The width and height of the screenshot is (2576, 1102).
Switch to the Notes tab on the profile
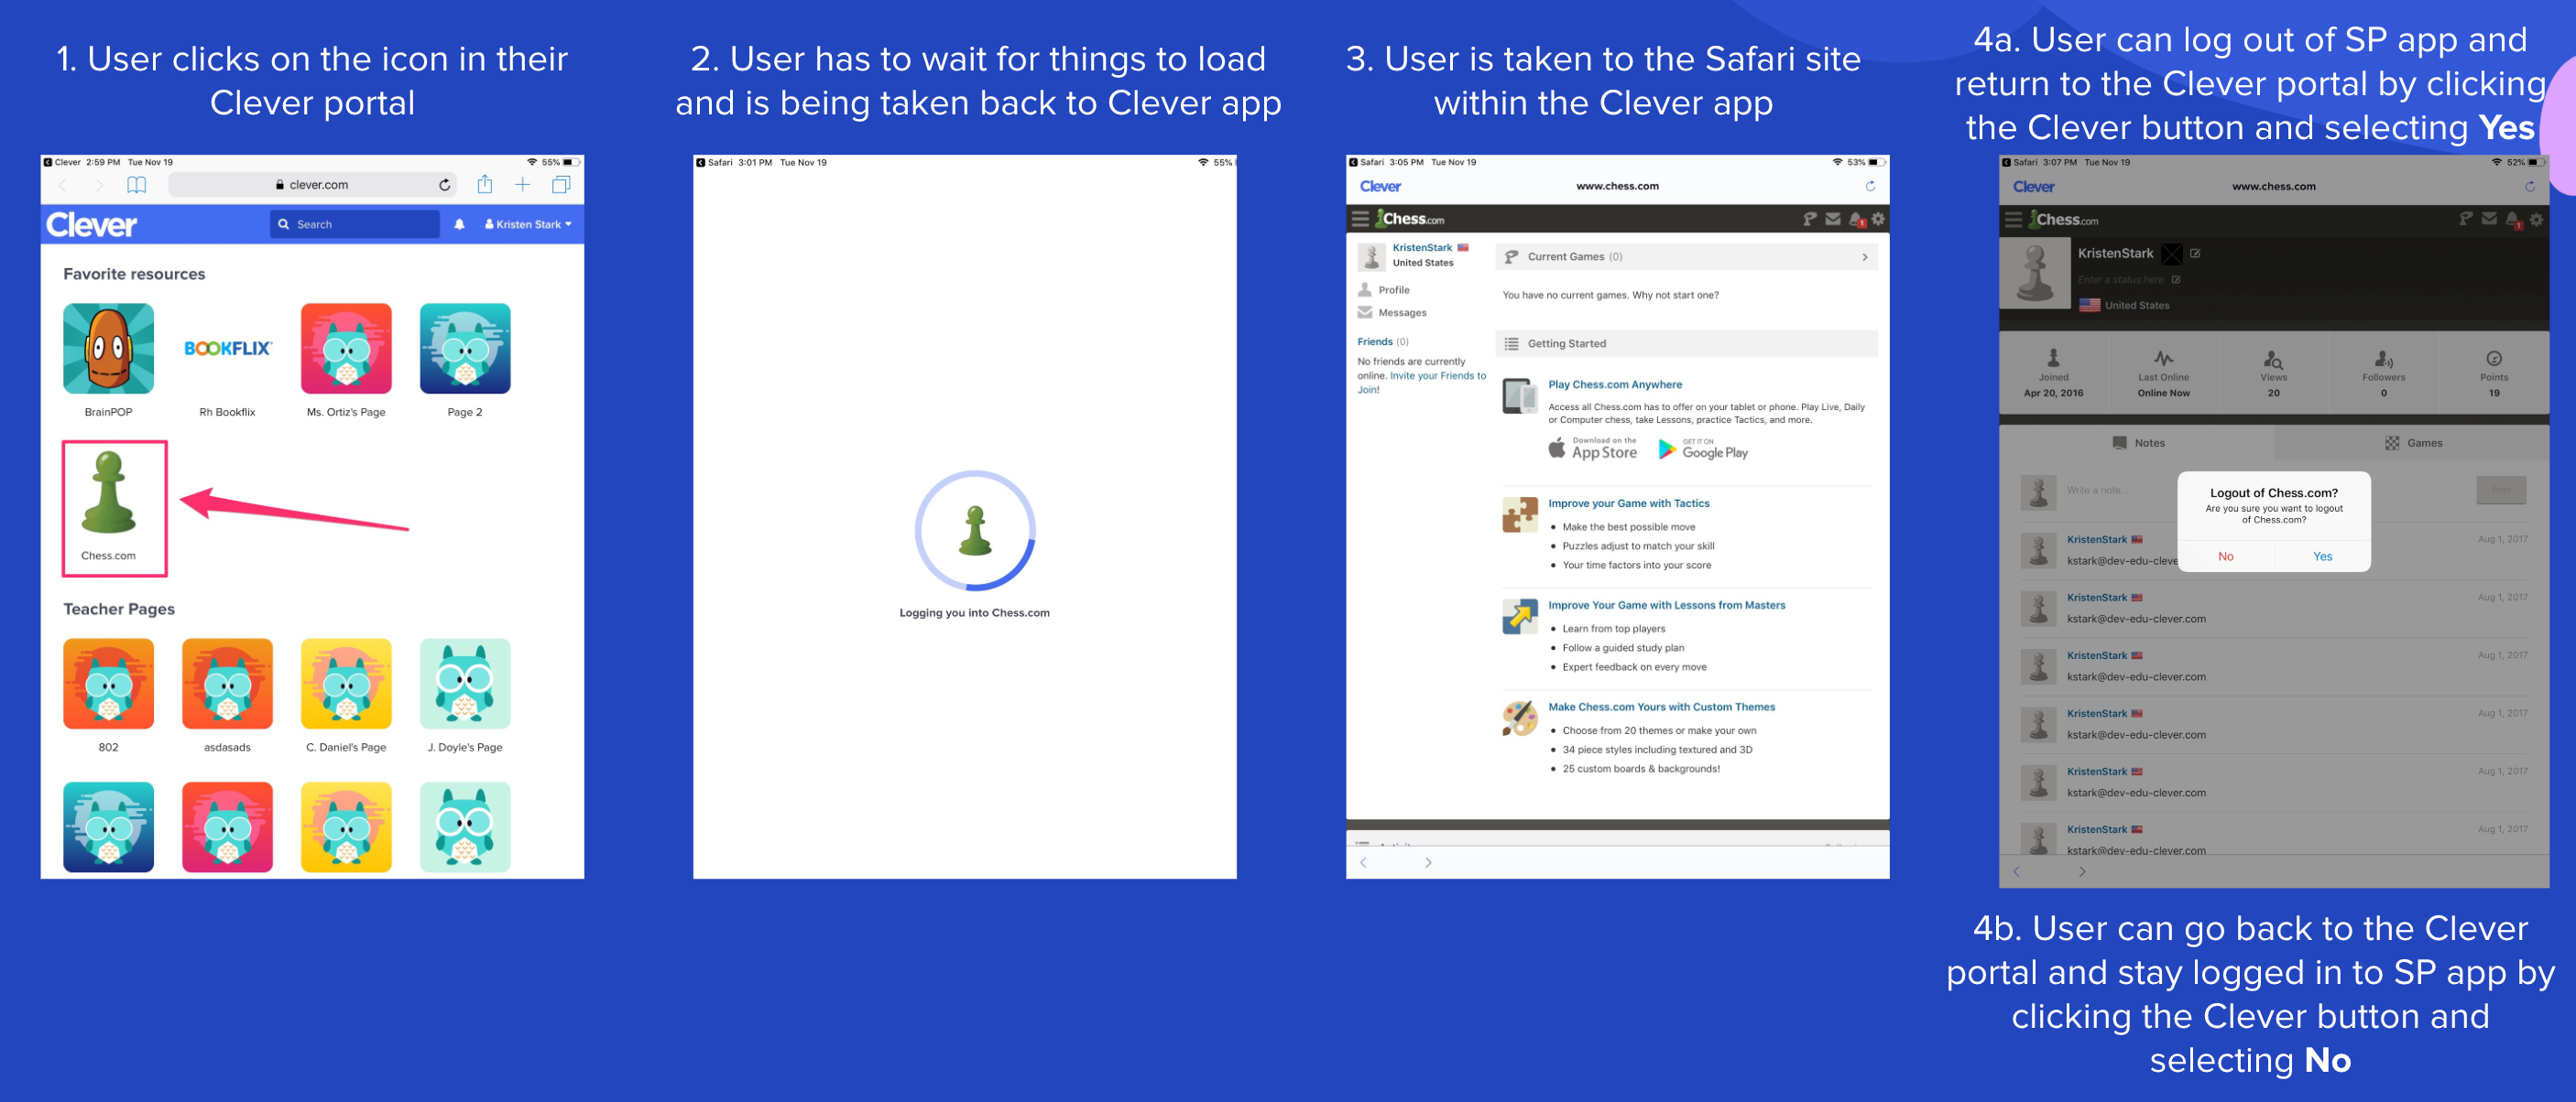(2138, 443)
